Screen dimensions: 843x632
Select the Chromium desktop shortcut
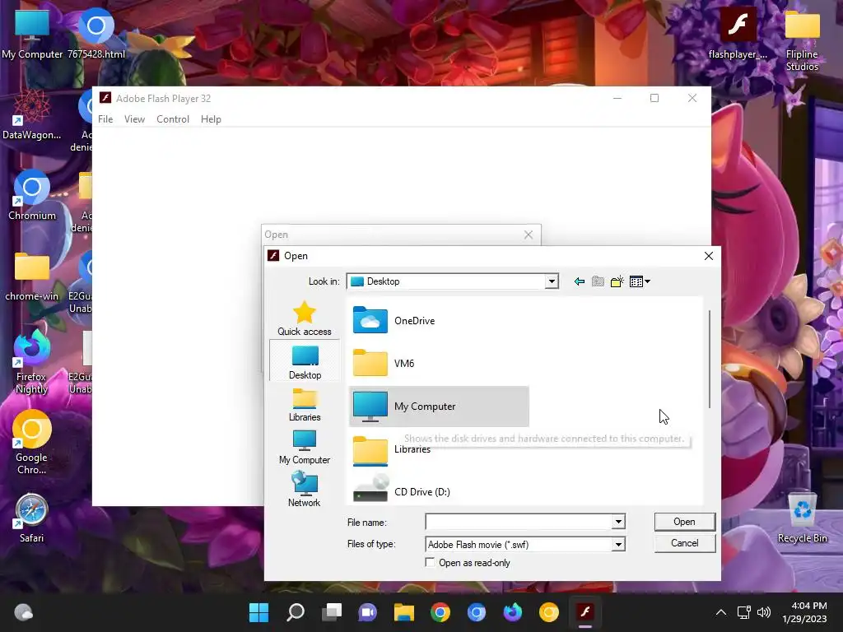click(x=32, y=196)
